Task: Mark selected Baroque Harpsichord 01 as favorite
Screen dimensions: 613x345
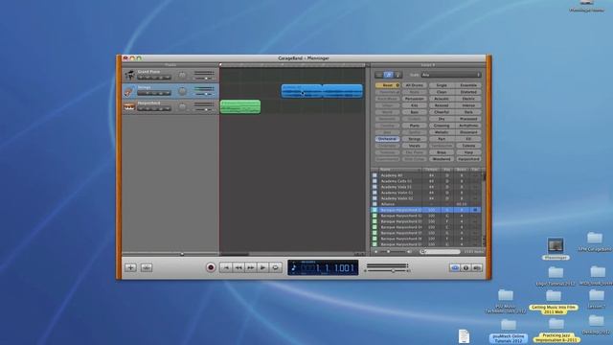Action: [x=475, y=210]
